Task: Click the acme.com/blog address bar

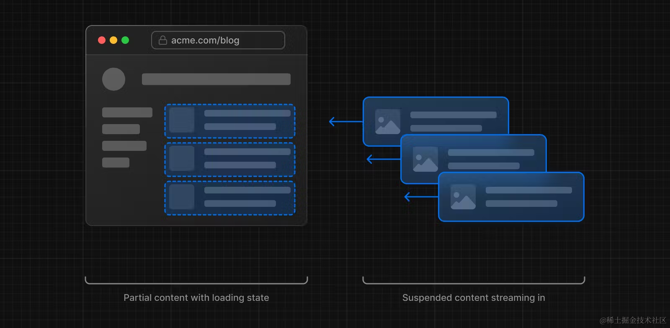Action: pyautogui.click(x=218, y=40)
